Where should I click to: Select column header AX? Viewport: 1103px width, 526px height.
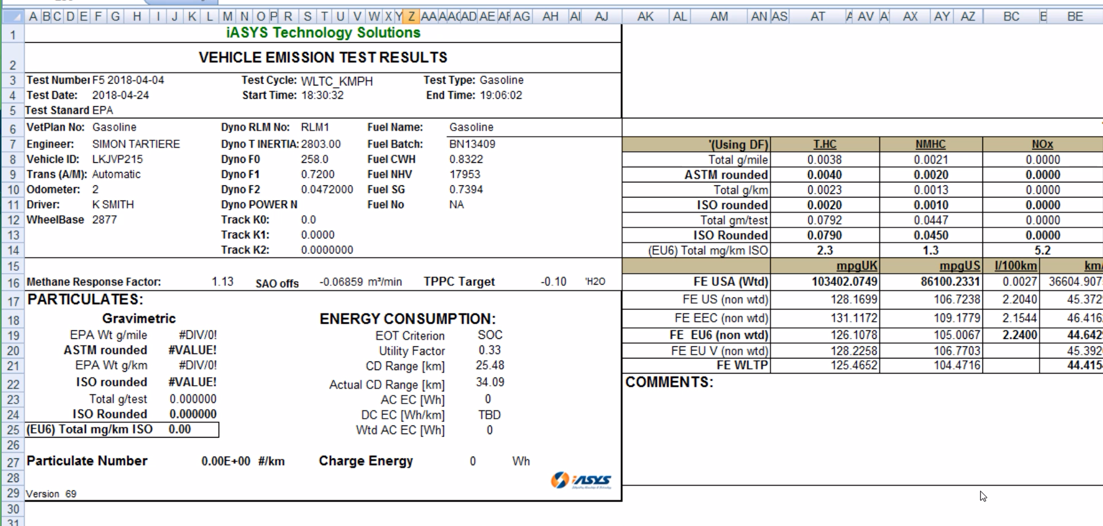point(910,17)
